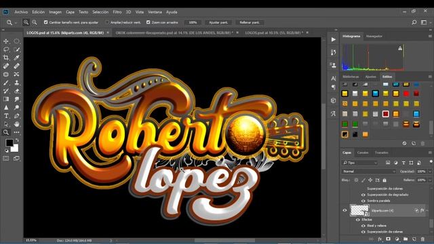The height and width of the screenshot is (244, 434).
Task: Click the foreground black color swatch
Action: (9, 143)
